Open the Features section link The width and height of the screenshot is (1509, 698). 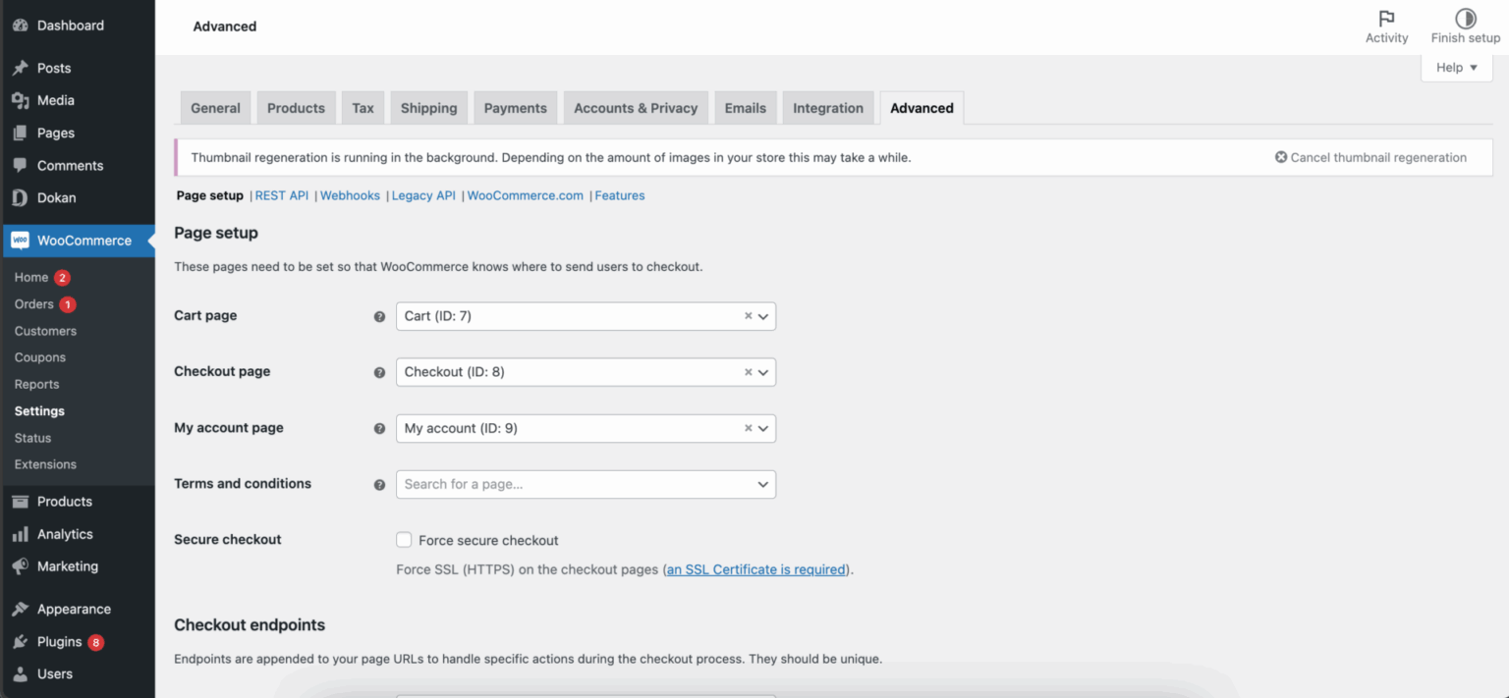[x=620, y=195]
